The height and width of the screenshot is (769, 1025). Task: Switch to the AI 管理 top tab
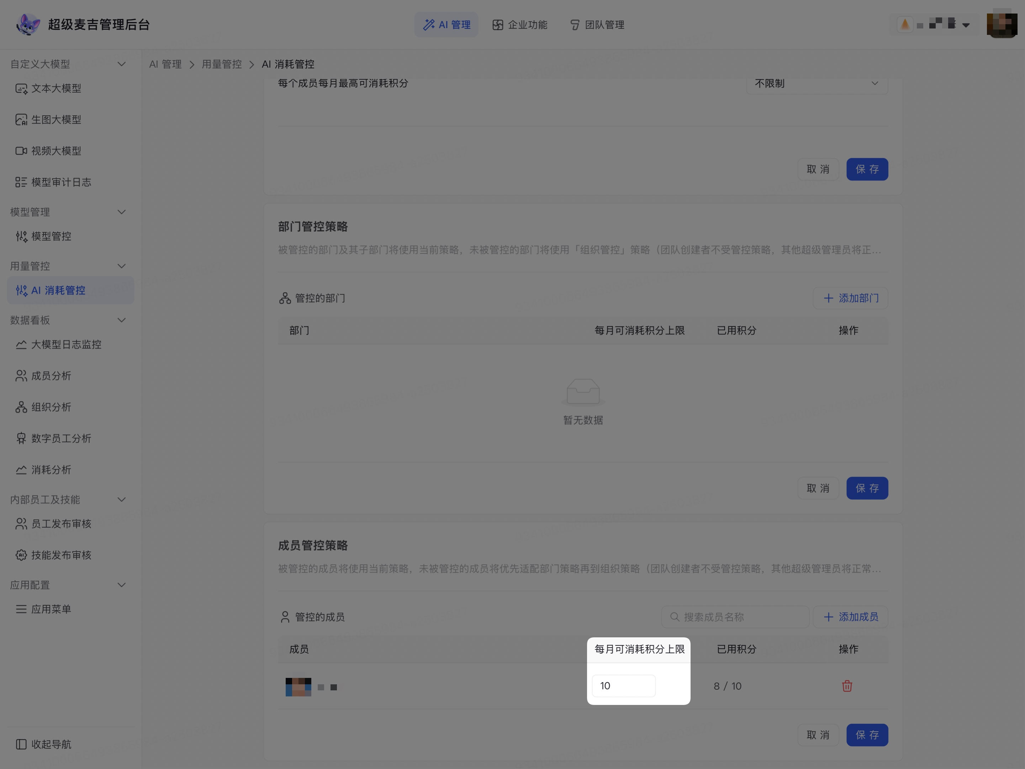[446, 25]
